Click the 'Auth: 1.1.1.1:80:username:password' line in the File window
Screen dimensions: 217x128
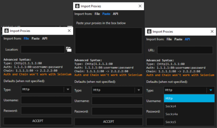tap(33, 67)
